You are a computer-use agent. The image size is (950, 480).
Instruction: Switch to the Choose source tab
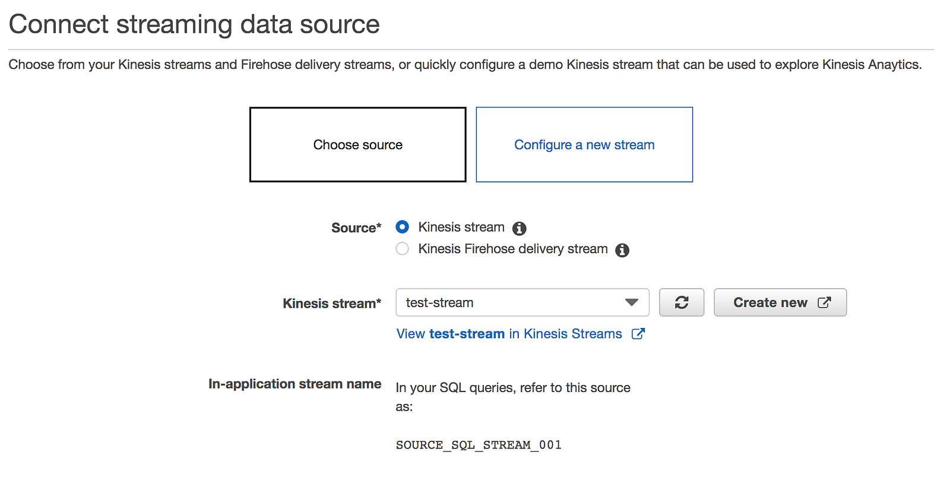pyautogui.click(x=358, y=144)
